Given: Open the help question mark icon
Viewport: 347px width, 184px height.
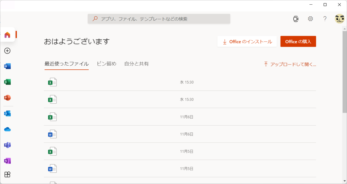Looking at the screenshot, I should (325, 19).
